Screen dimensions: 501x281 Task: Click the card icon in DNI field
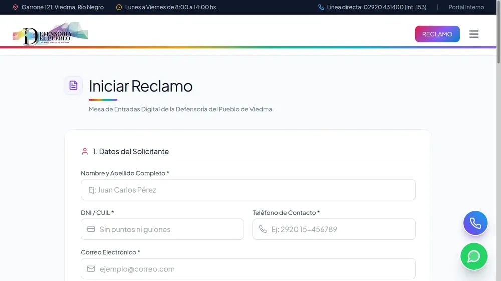[x=91, y=229]
